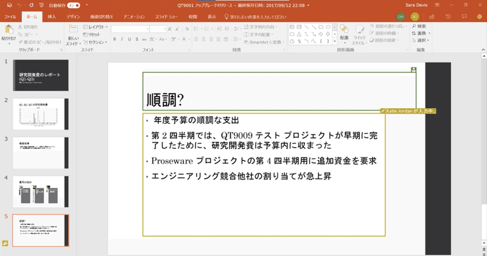Open the レイアウト dropdown
487x256 pixels.
tap(96, 27)
